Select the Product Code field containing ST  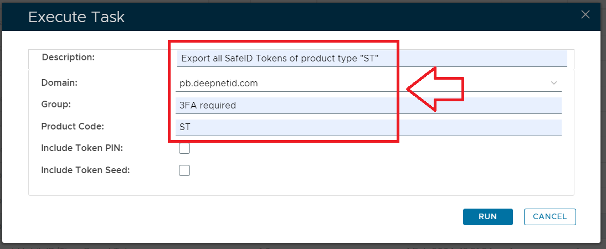coord(368,127)
